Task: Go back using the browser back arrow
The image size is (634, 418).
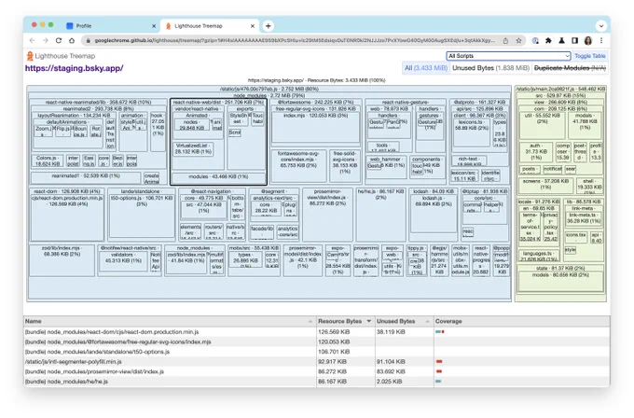Action: [33, 40]
